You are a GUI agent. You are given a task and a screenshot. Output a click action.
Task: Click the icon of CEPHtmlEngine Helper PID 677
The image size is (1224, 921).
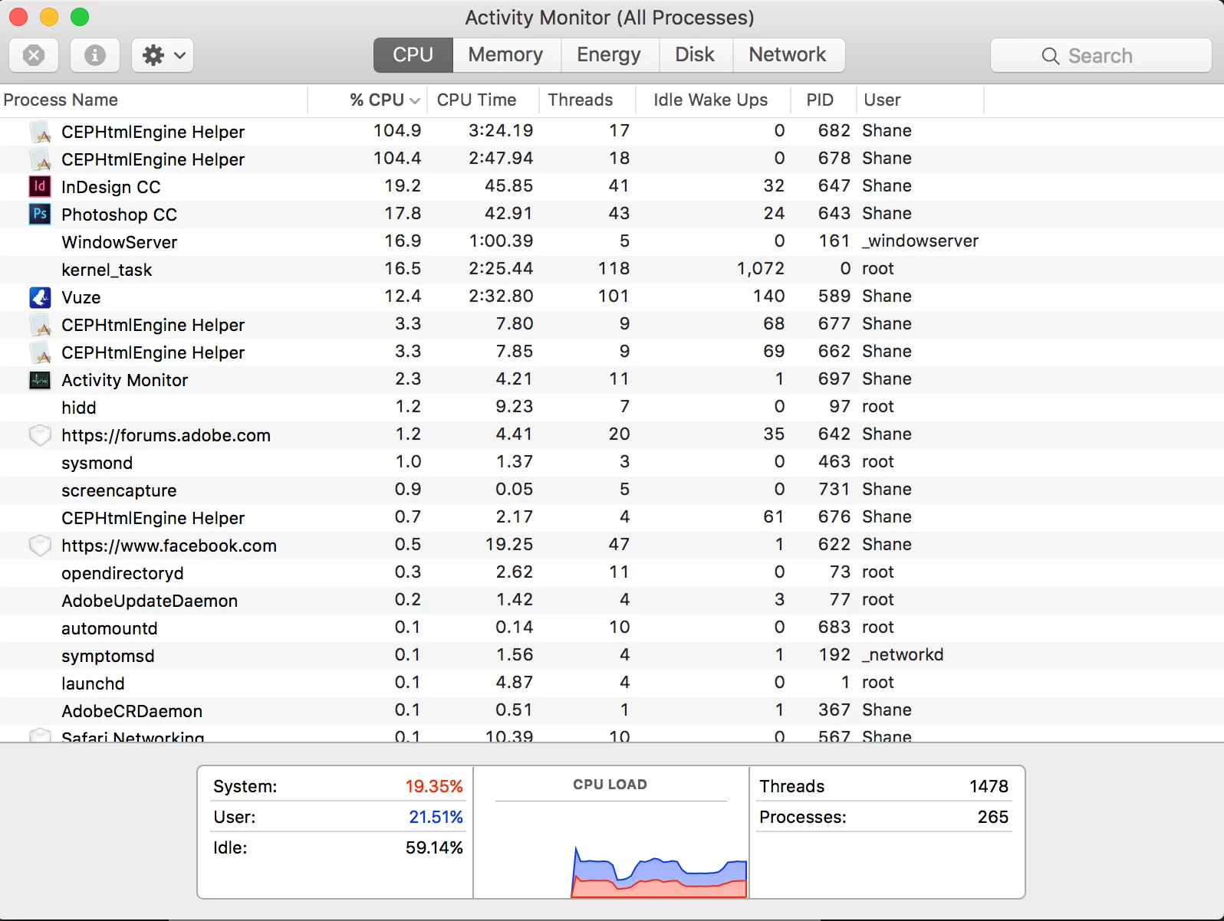40,325
